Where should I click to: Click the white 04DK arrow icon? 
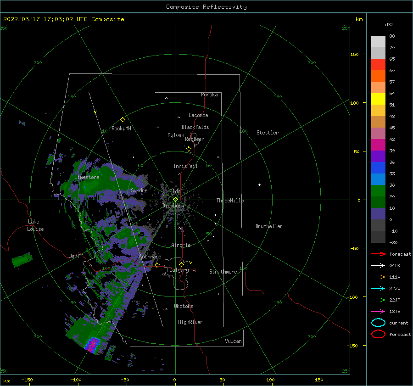point(378,266)
